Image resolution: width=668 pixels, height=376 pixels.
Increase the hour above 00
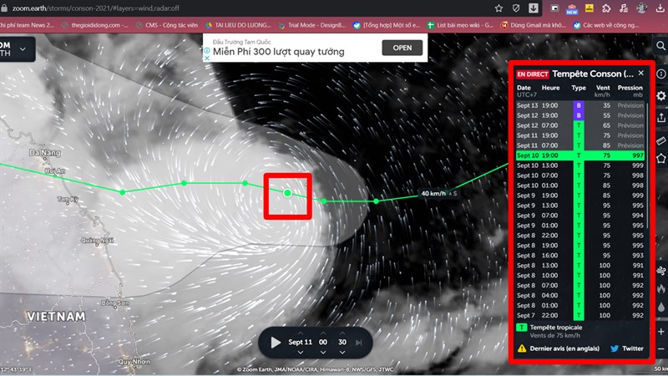(x=323, y=333)
